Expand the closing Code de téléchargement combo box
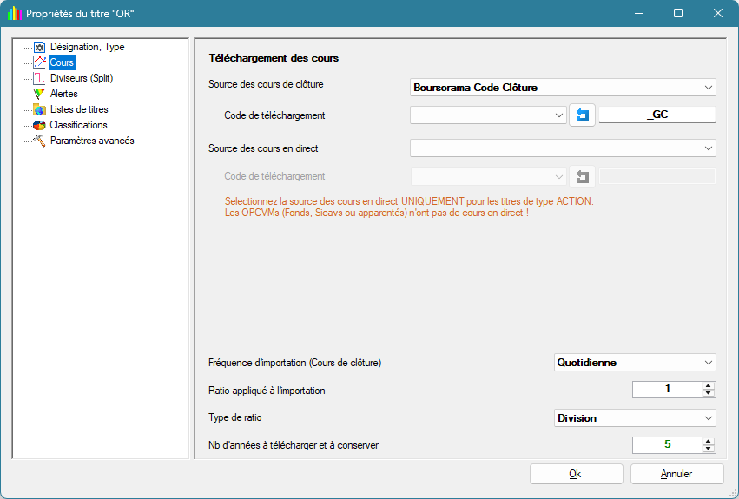739x499 pixels. click(558, 115)
